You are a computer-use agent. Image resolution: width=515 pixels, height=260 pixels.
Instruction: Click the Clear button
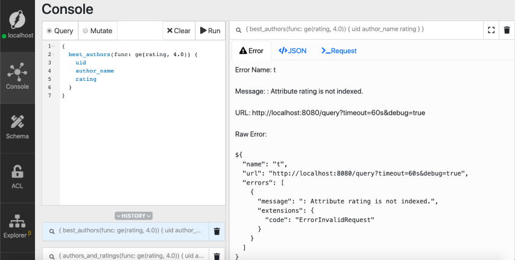coord(179,31)
